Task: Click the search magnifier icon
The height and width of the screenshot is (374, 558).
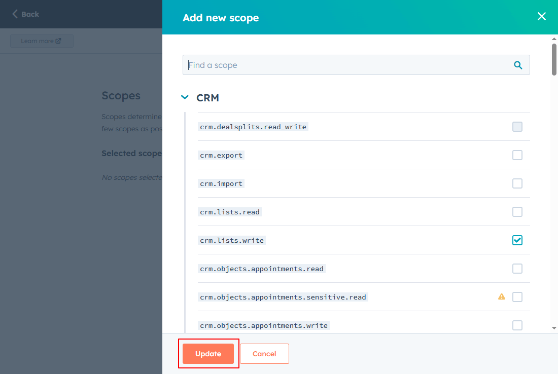Action: [518, 65]
